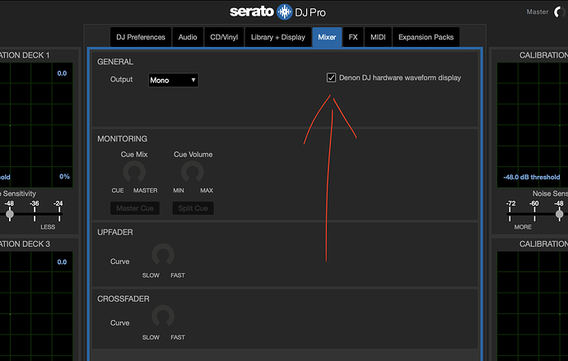
Task: Click the LESS label under Deck 1 slider
Action: (48, 227)
